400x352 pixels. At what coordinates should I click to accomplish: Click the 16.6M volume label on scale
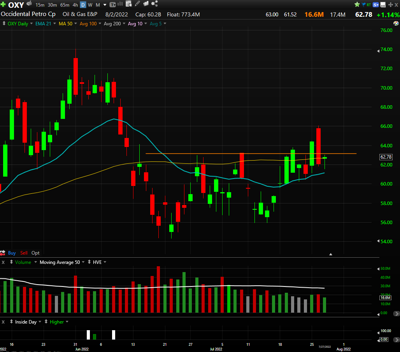(x=385, y=297)
